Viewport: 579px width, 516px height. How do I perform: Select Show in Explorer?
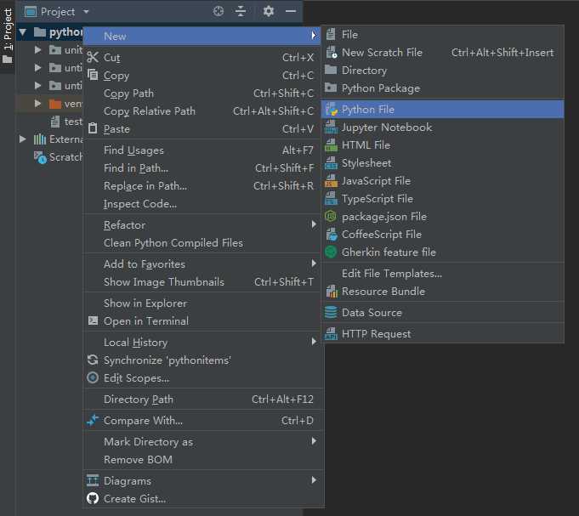tap(145, 303)
